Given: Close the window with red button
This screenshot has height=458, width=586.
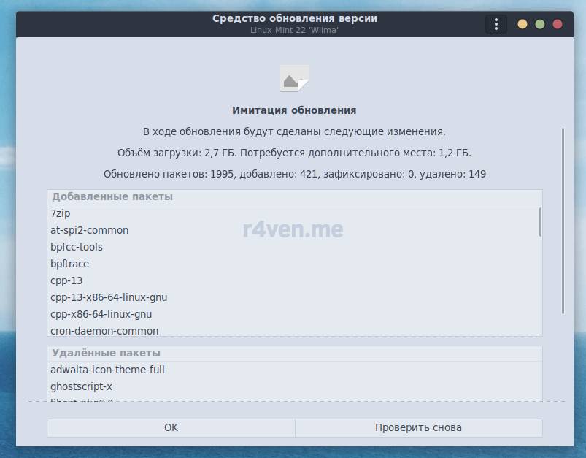Looking at the screenshot, I should [x=558, y=24].
